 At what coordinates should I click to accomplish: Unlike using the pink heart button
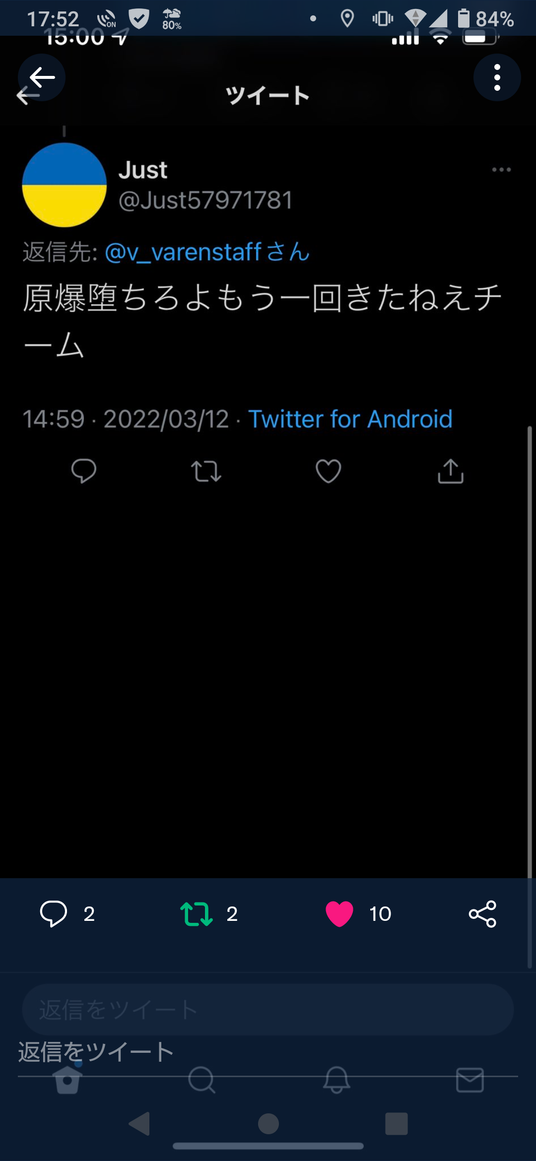[x=339, y=913]
